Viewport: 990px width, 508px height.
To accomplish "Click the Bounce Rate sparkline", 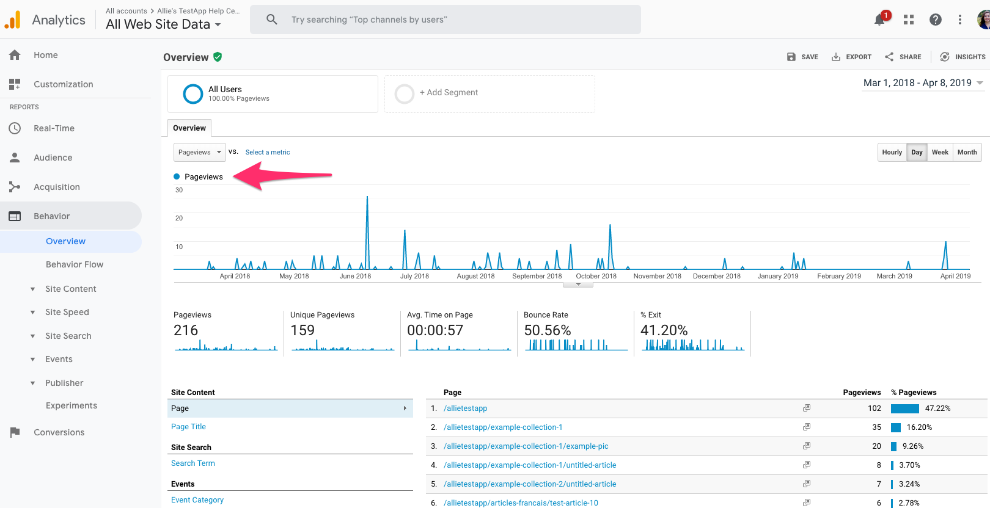I will click(576, 345).
